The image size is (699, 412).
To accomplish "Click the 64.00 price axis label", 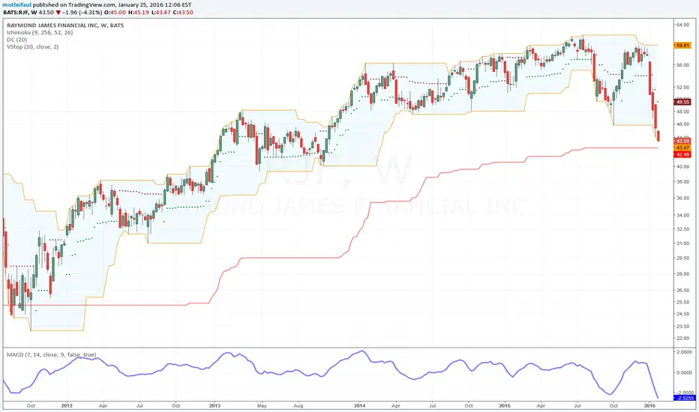I will [682, 25].
